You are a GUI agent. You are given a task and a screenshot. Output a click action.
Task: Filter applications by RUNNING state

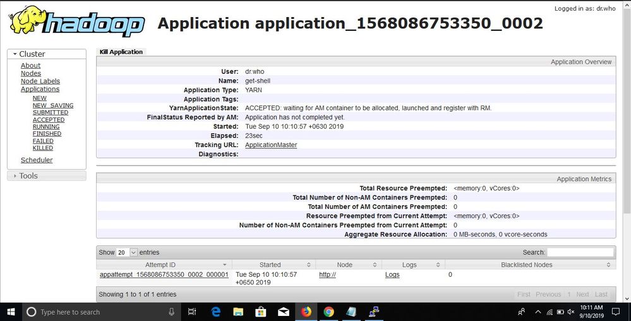pos(46,127)
